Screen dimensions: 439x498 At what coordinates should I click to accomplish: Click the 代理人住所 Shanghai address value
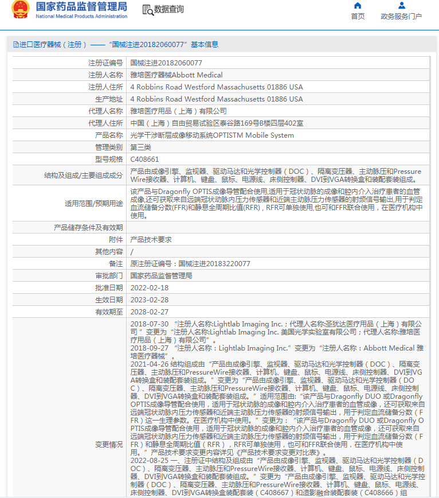click(x=217, y=123)
